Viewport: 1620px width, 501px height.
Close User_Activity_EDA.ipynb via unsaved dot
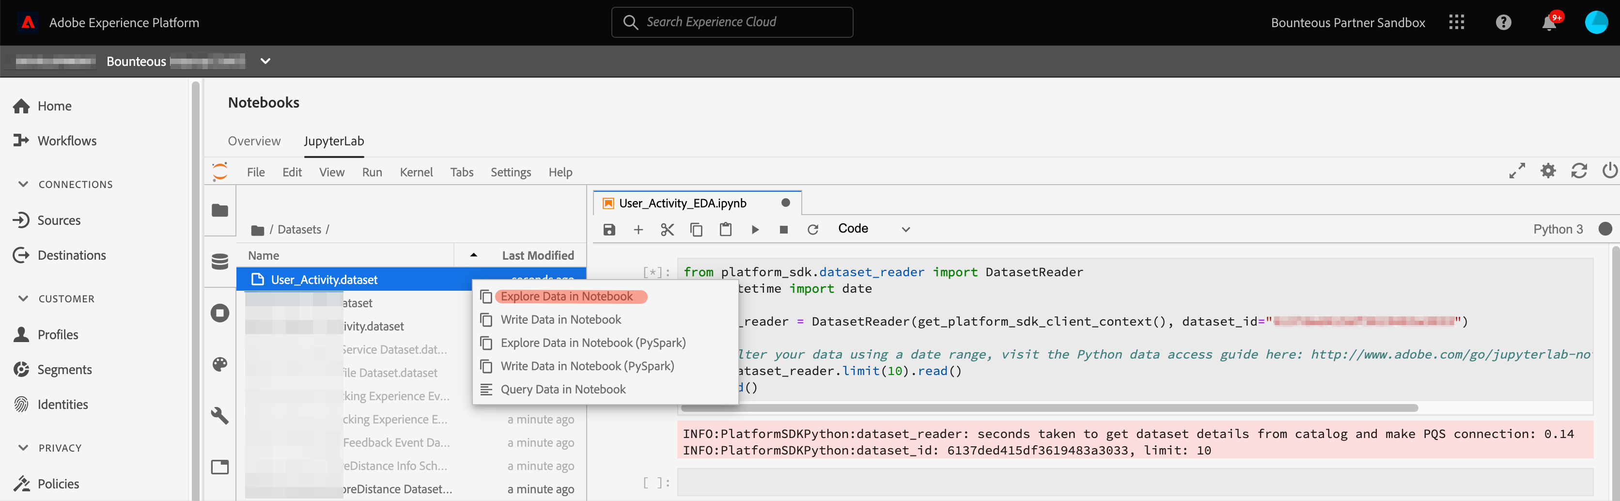(785, 203)
